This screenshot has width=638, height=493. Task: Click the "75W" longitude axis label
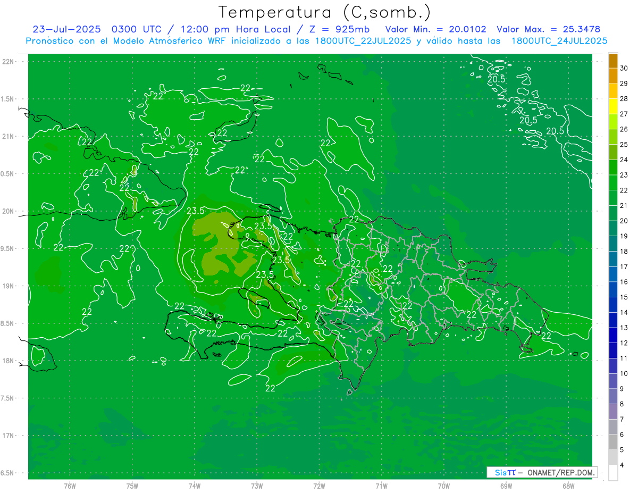pyautogui.click(x=132, y=486)
